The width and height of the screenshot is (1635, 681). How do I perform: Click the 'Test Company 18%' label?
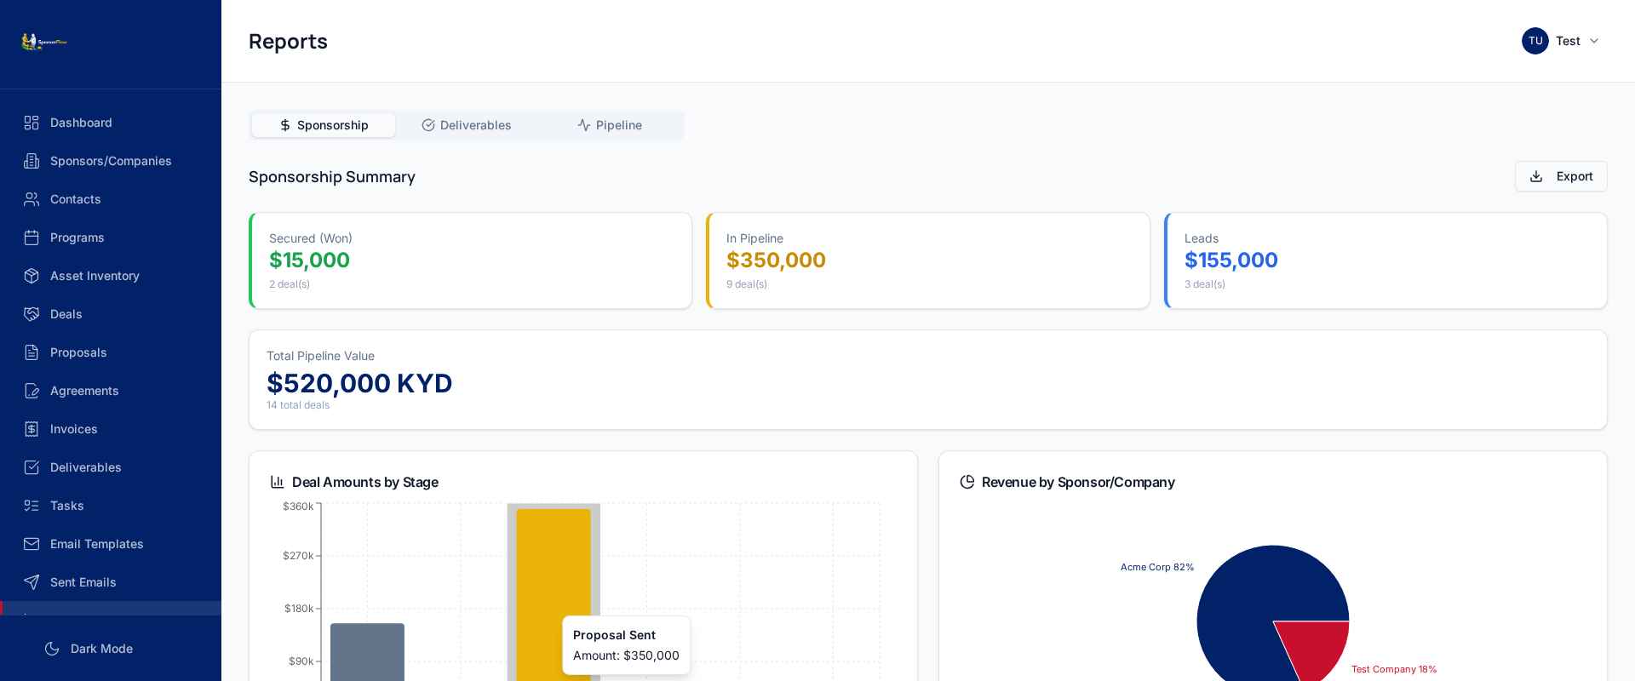(x=1394, y=669)
